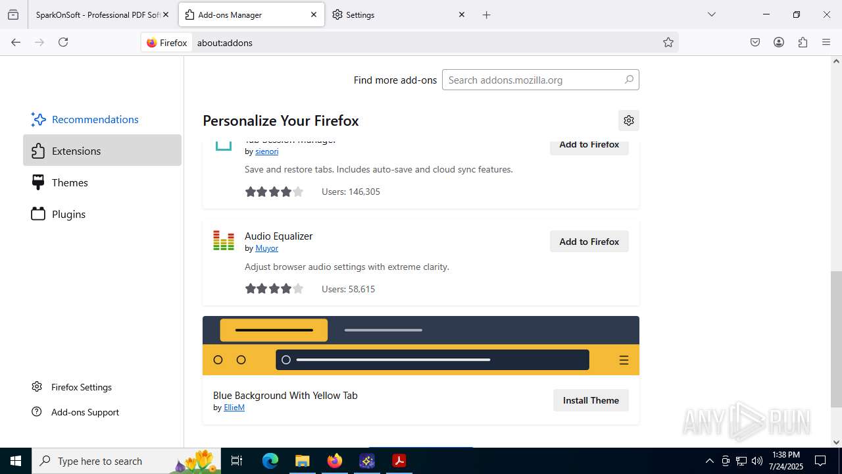The image size is (842, 474).
Task: Close the Settings tab
Action: pos(462,14)
